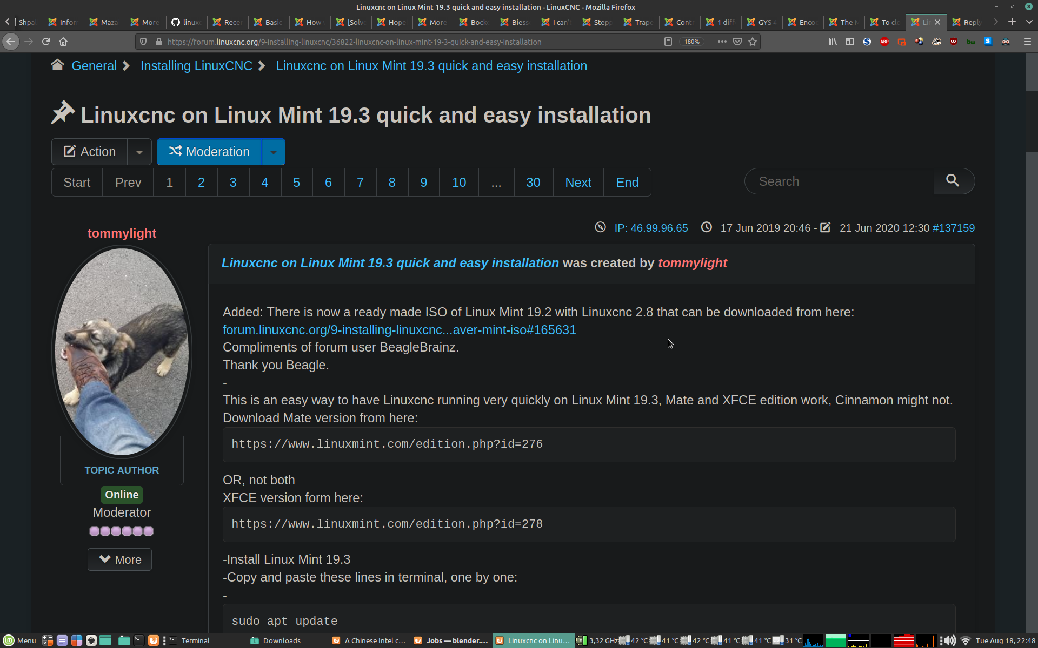Click the Action button

(x=90, y=152)
